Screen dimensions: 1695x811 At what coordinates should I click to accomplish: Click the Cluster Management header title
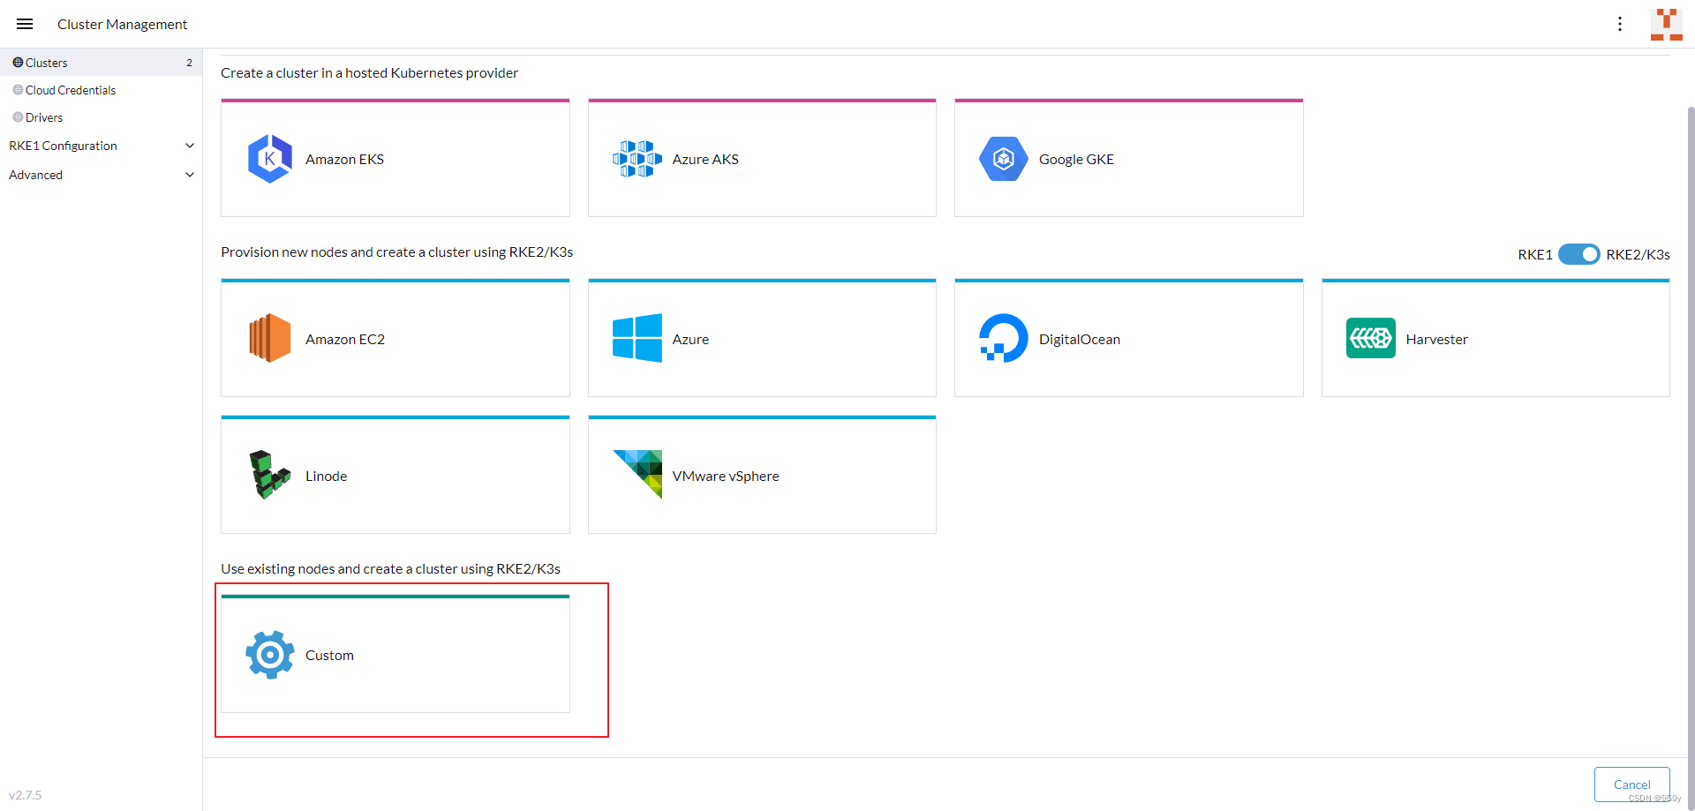pos(122,24)
